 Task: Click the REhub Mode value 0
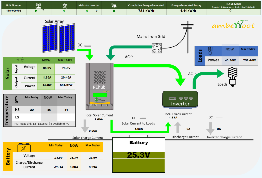tap(230, 11)
